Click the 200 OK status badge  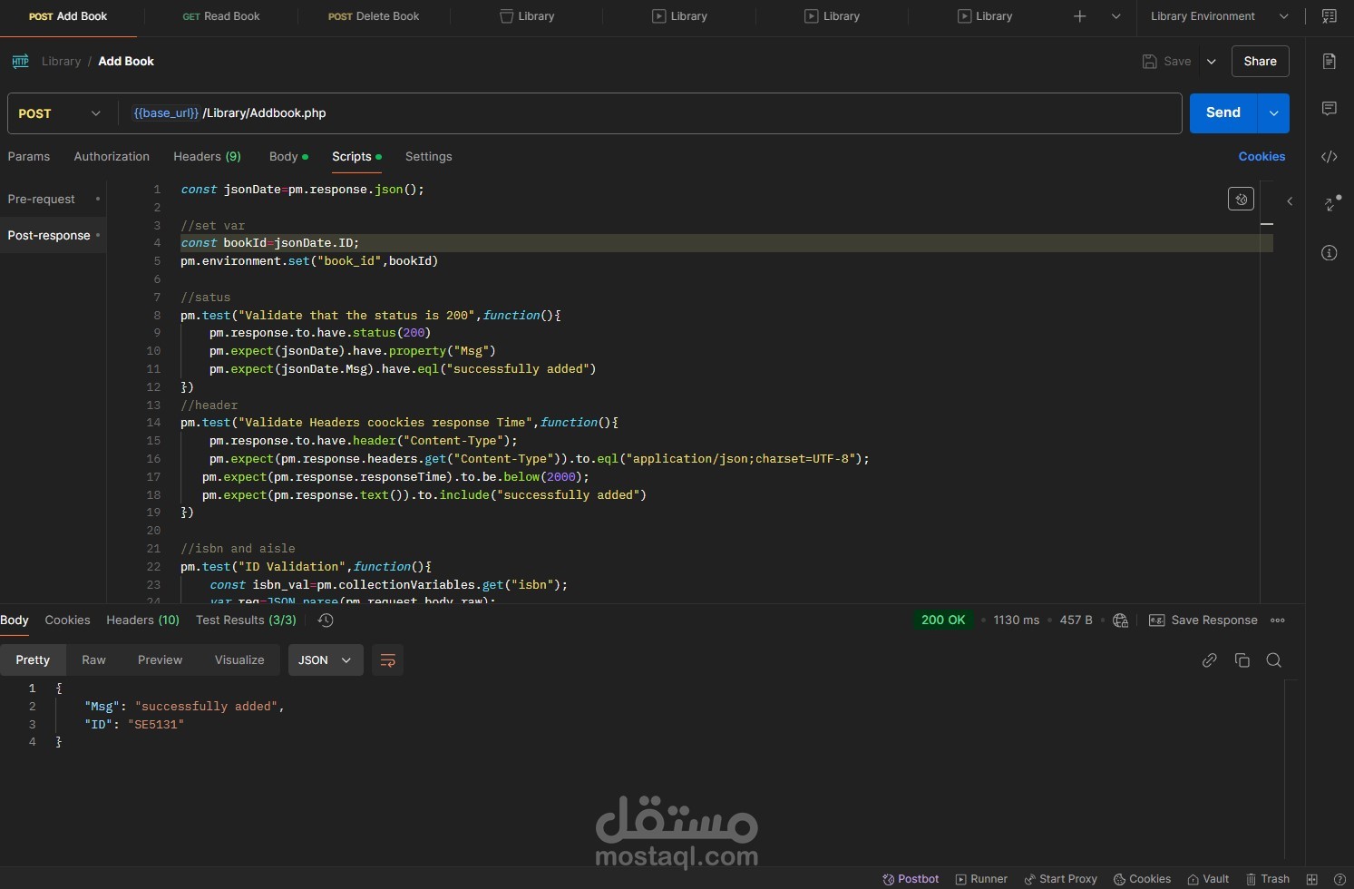point(943,620)
